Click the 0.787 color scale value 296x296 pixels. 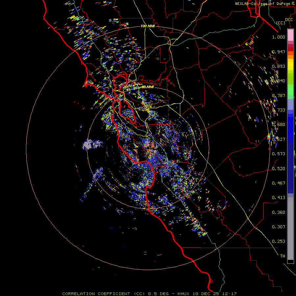(x=279, y=95)
